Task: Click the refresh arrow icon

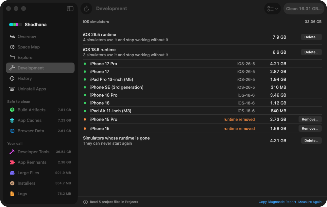Action: click(x=86, y=9)
